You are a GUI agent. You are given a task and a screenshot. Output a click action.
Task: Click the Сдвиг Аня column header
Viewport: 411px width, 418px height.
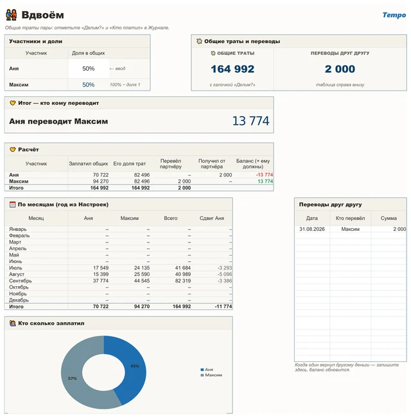(212, 218)
